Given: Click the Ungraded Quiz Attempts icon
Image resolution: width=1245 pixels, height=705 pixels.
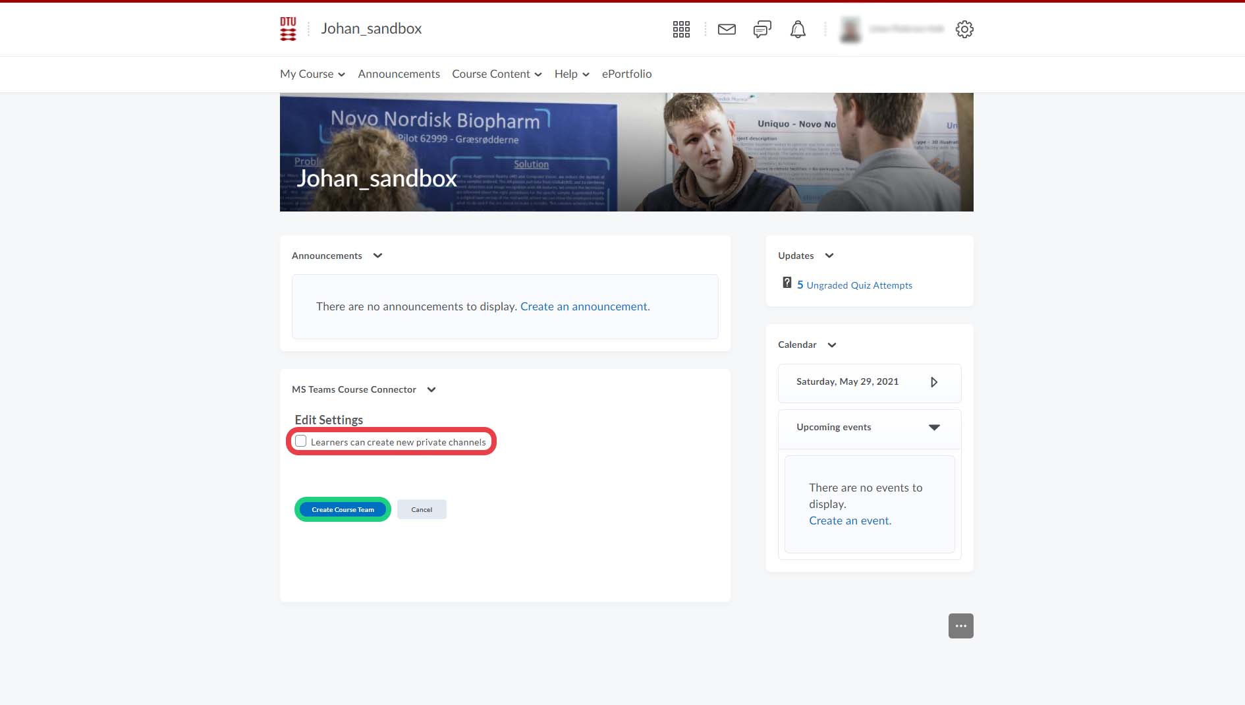Looking at the screenshot, I should point(787,283).
